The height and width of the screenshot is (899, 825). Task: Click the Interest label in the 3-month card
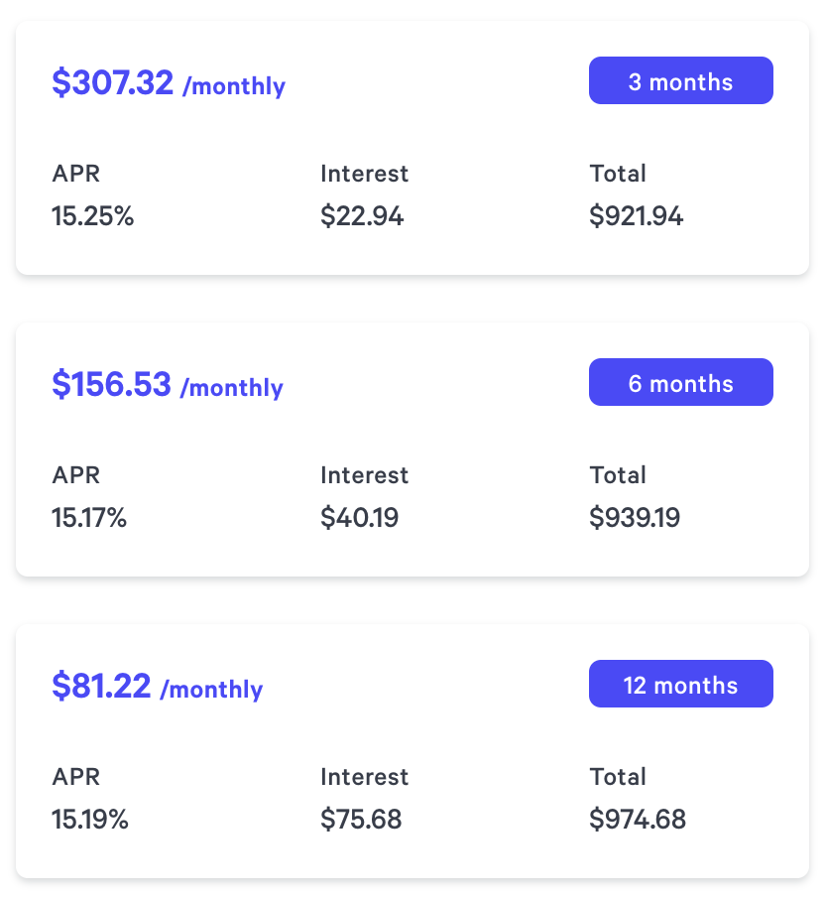(x=364, y=174)
